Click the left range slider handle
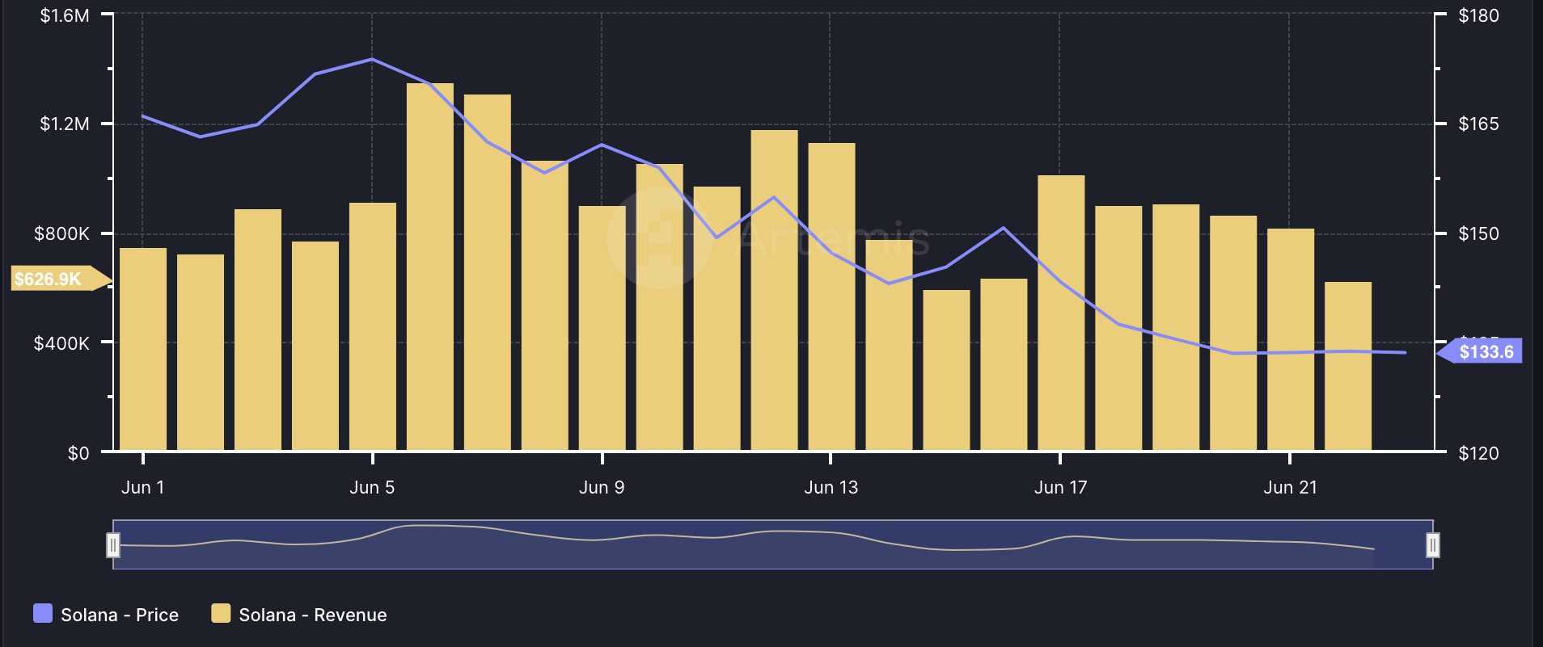Image resolution: width=1543 pixels, height=647 pixels. pos(113,545)
